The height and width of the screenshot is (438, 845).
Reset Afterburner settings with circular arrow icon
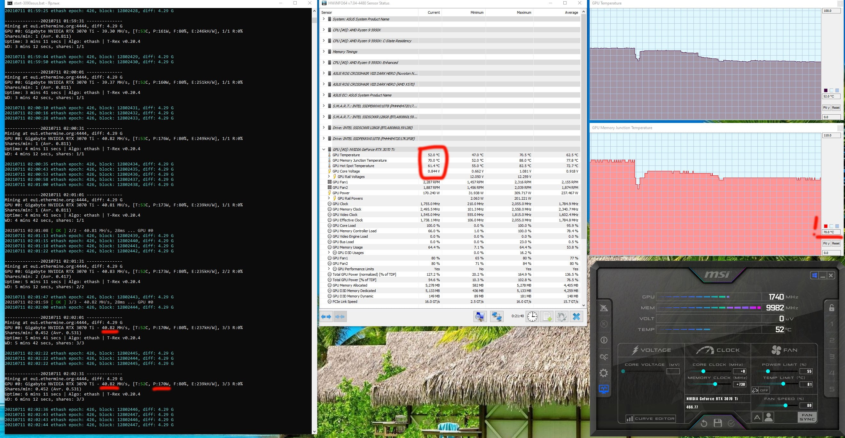(704, 424)
